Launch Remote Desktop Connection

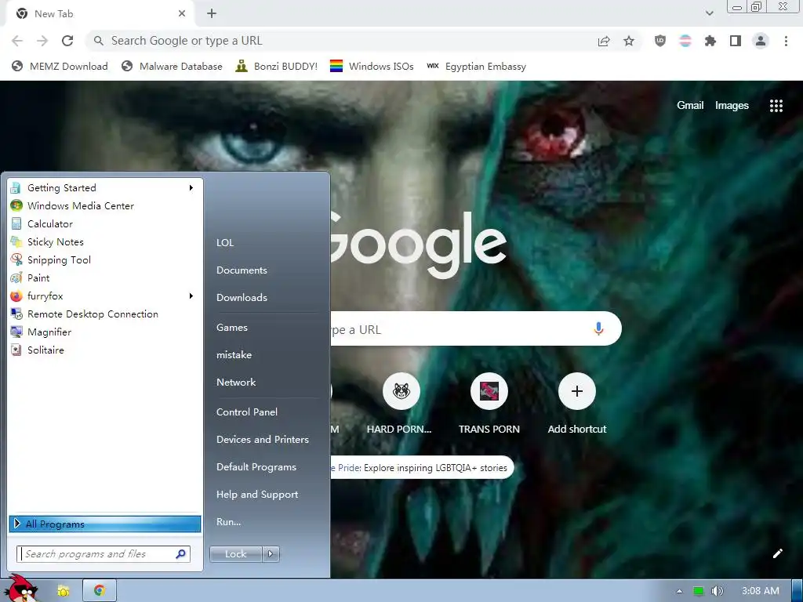point(105,314)
